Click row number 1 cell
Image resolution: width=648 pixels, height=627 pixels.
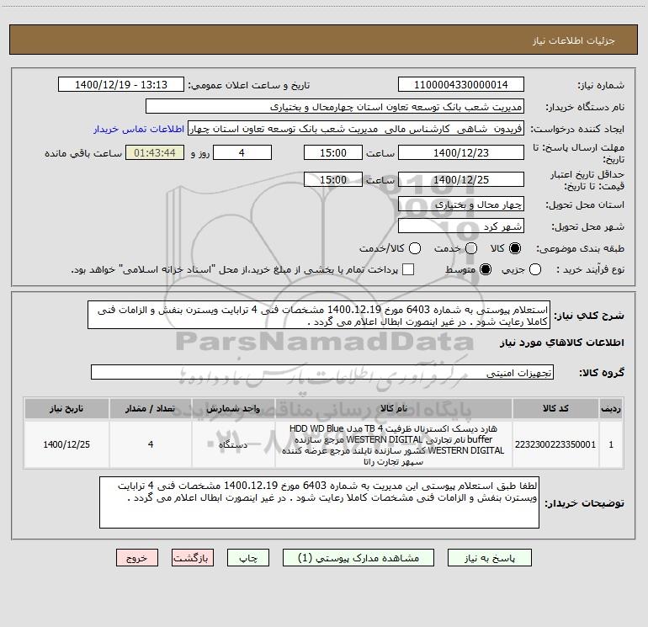coord(611,444)
